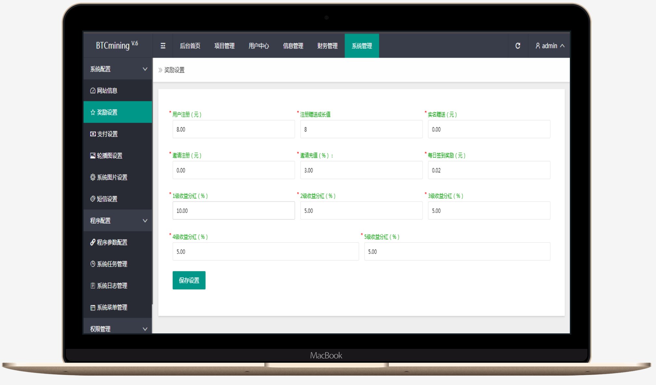This screenshot has height=385, width=656.
Task: Click the menu icon beside 系统菜单管理
Action: (93, 307)
